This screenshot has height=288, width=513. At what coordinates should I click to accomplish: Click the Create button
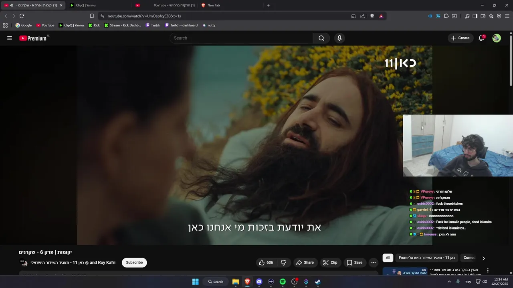(460, 38)
